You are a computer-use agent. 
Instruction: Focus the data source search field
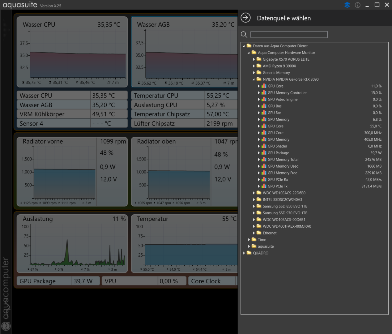[x=289, y=34]
